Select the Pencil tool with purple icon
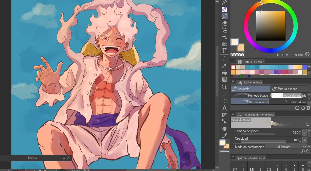The image size is (311, 171). pos(225,9)
